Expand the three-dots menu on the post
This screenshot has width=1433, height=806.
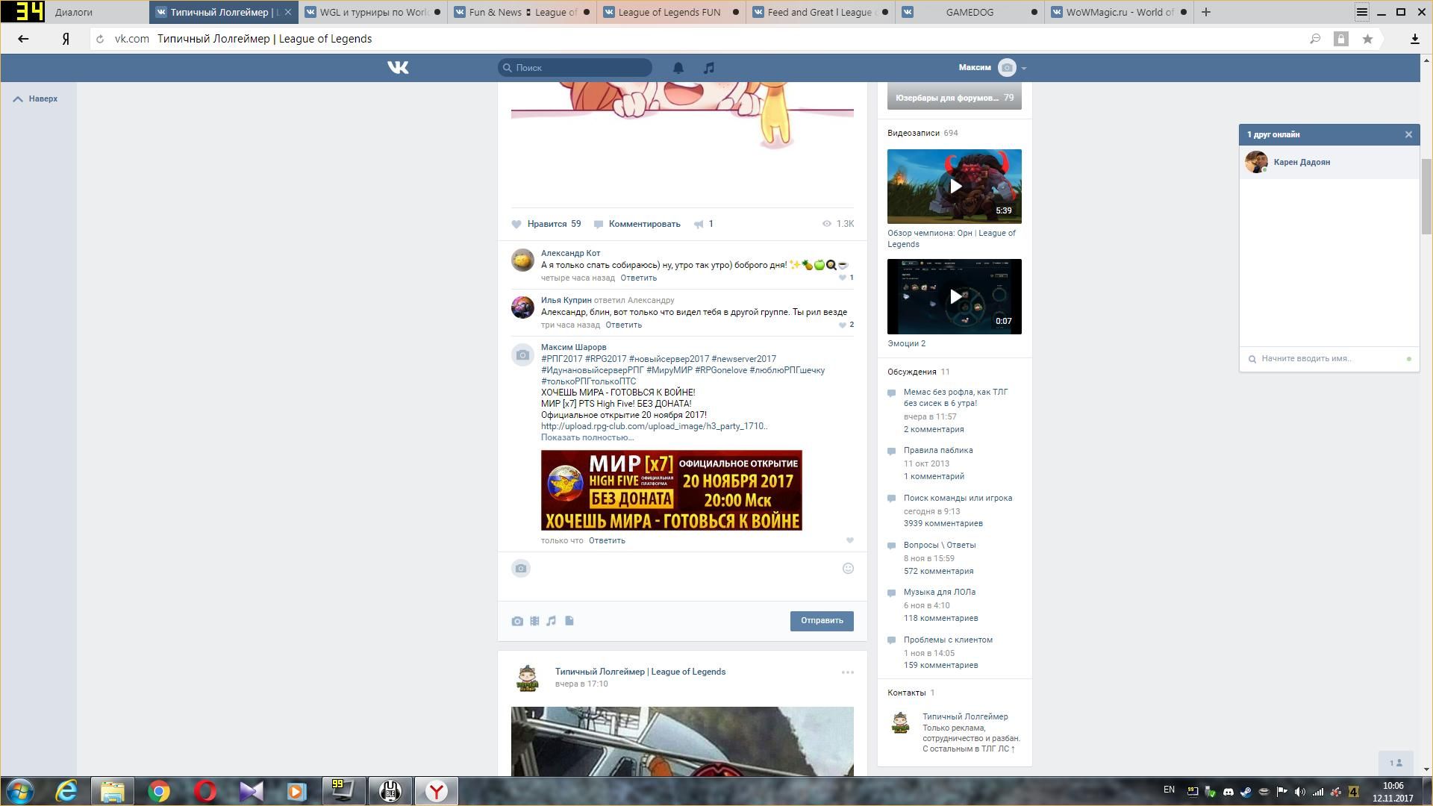[847, 672]
